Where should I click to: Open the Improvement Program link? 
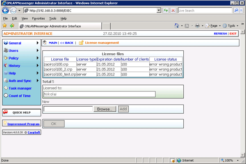pyautogui.click(x=23, y=124)
